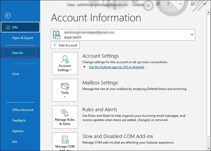Go back using the circled arrow icon
This screenshot has width=211, height=151.
8,16
